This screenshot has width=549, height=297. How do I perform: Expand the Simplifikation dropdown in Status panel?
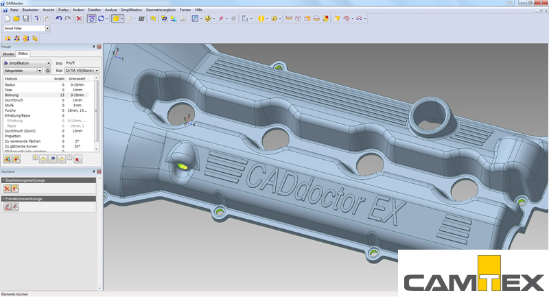pos(49,62)
